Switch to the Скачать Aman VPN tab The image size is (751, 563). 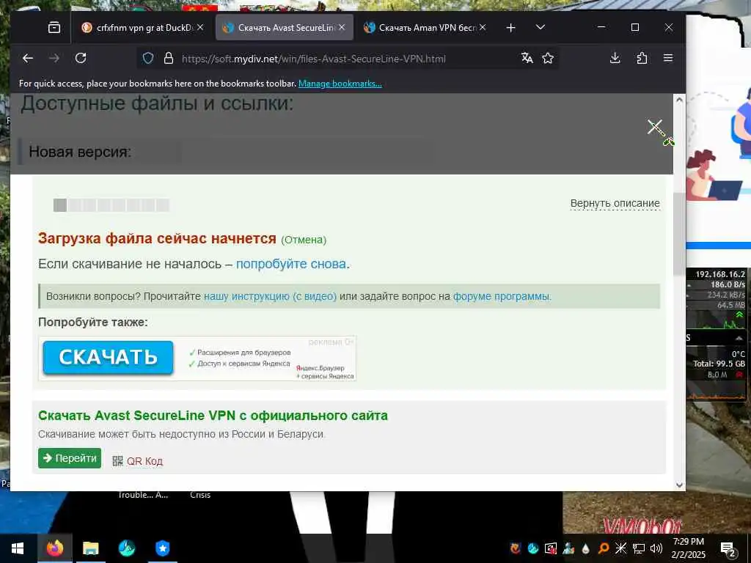tap(425, 28)
